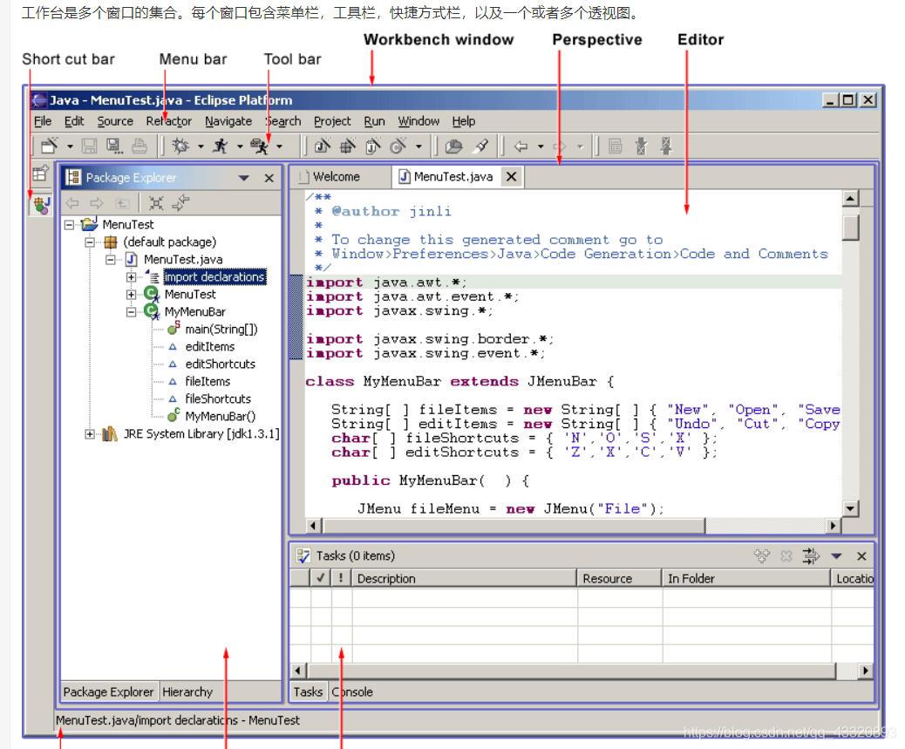Select MyMenuBar() constructor in the tree
Viewport: 905px width, 749px height.
pyautogui.click(x=220, y=417)
